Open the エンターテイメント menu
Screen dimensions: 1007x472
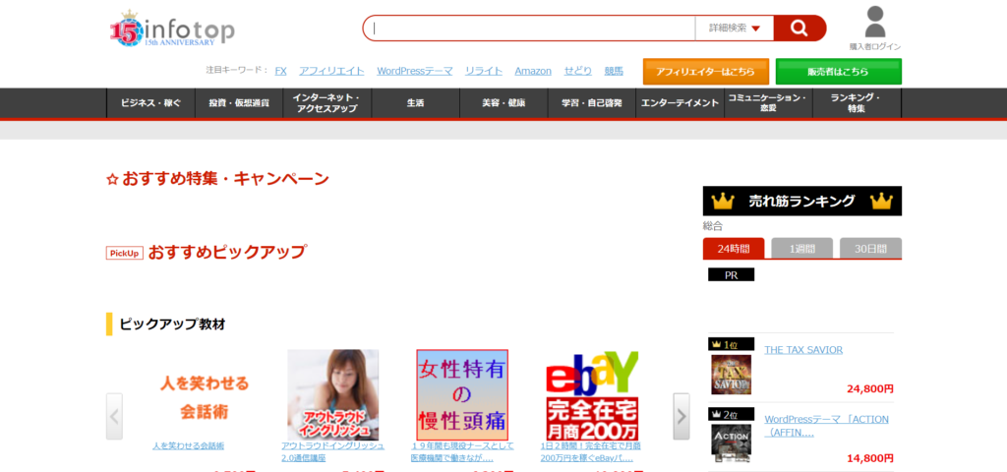coord(681,102)
